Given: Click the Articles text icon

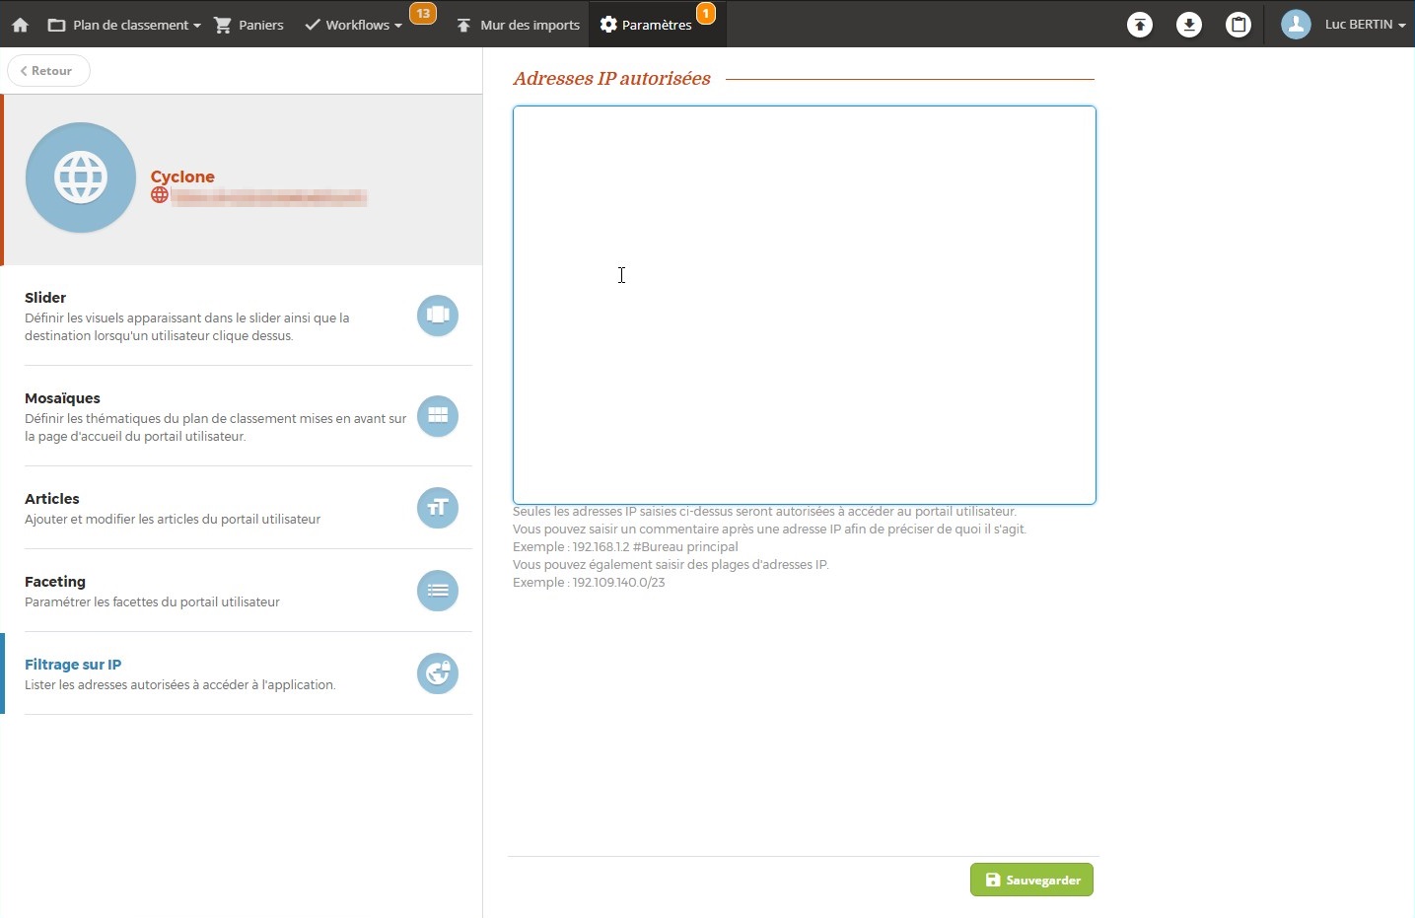Looking at the screenshot, I should (x=438, y=508).
